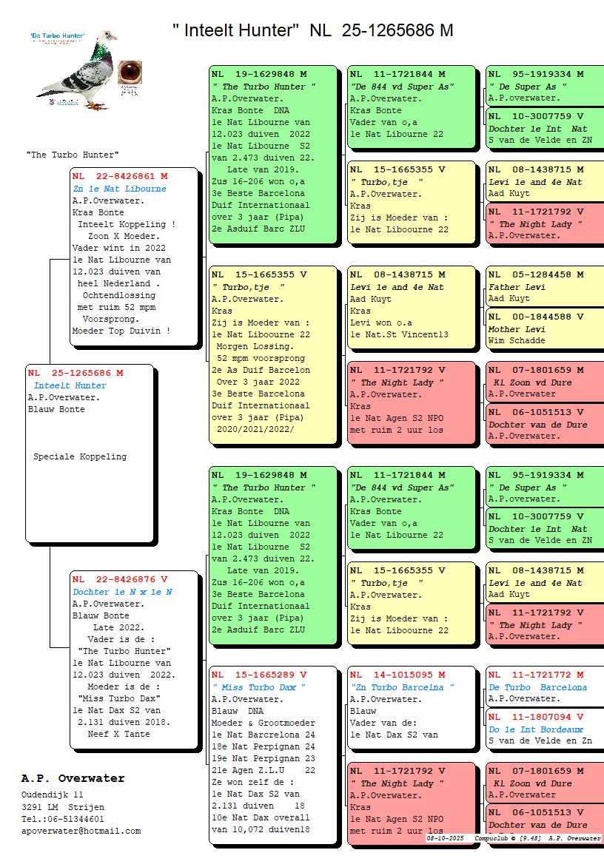Click the 'De Turbo Hunter' blue photo caption
Image resolution: width=604 pixels, height=867 pixels.
click(57, 36)
